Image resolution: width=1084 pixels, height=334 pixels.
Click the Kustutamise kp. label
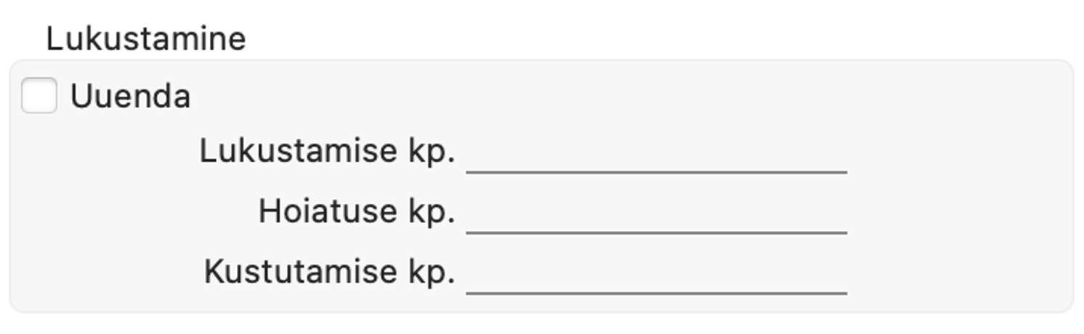(x=329, y=272)
